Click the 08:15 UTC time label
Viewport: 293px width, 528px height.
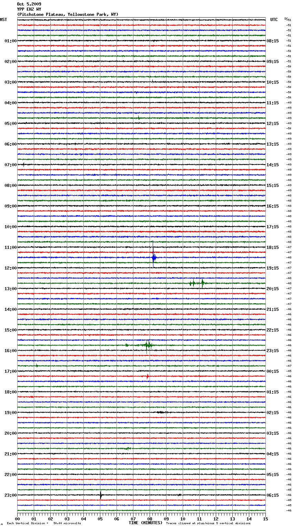(x=273, y=41)
